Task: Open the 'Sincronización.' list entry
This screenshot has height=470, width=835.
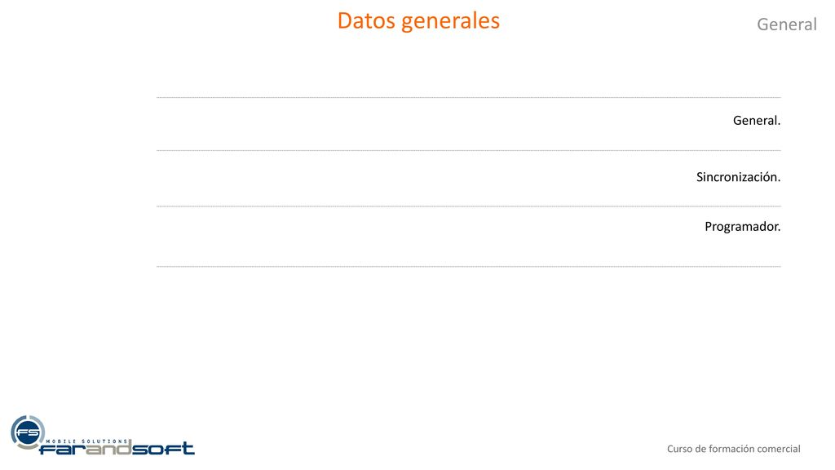Action: [738, 177]
